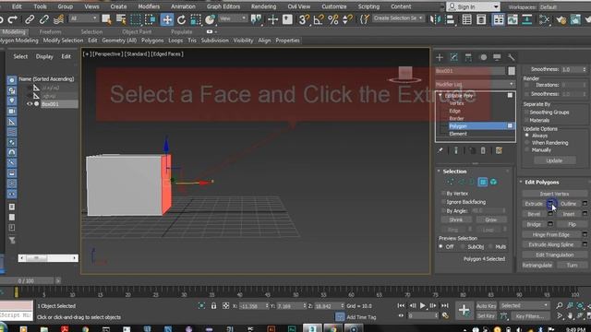Click the object color swatch beside Box001
This screenshot has width=591, height=332.
tap(511, 71)
